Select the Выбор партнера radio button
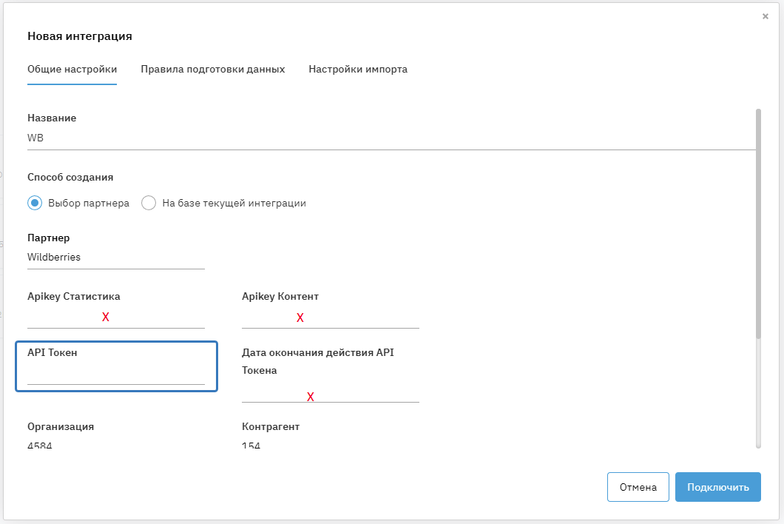Viewport: 784px width, 524px height. [x=35, y=203]
